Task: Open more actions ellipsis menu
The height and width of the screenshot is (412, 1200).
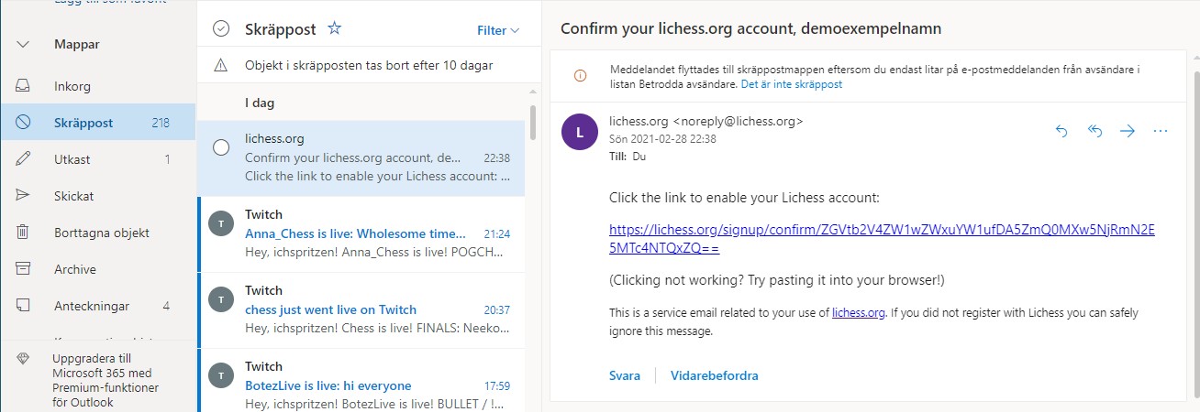Action: pos(1161,131)
